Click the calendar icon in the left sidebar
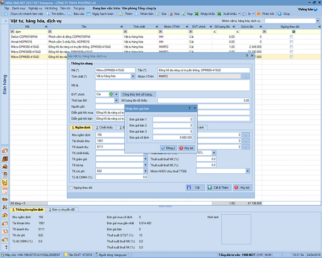Viewport: 322px width, 258px height. (x=5, y=191)
